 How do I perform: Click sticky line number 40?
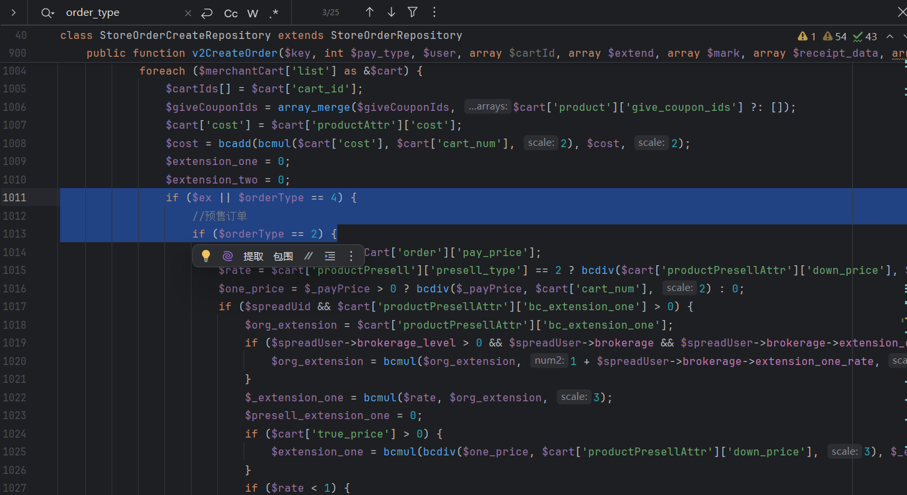[x=21, y=36]
